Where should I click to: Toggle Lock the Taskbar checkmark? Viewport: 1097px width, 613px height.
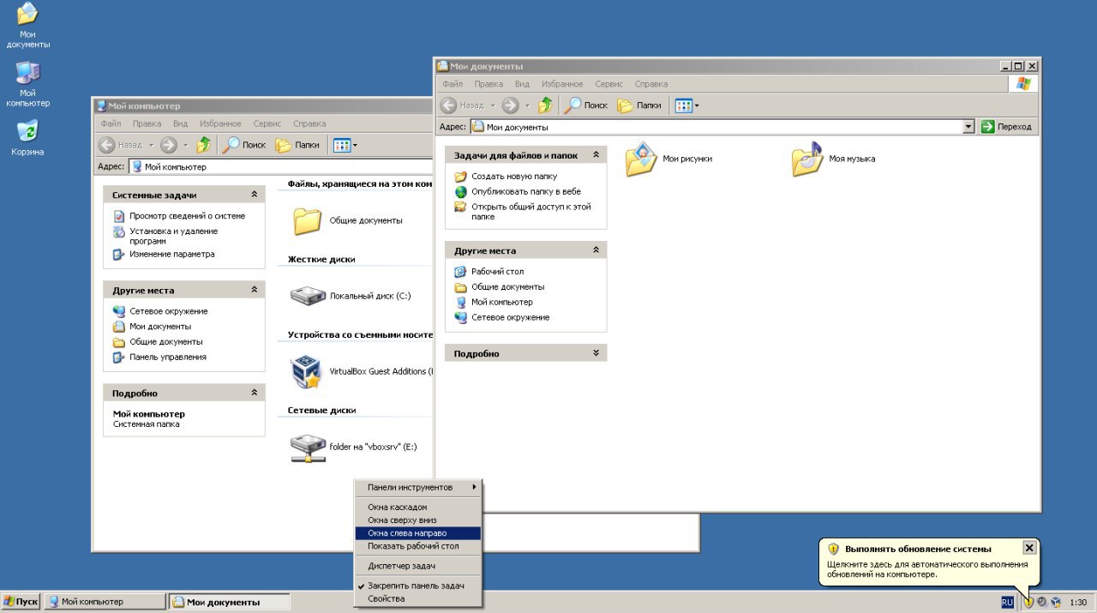[x=419, y=586]
